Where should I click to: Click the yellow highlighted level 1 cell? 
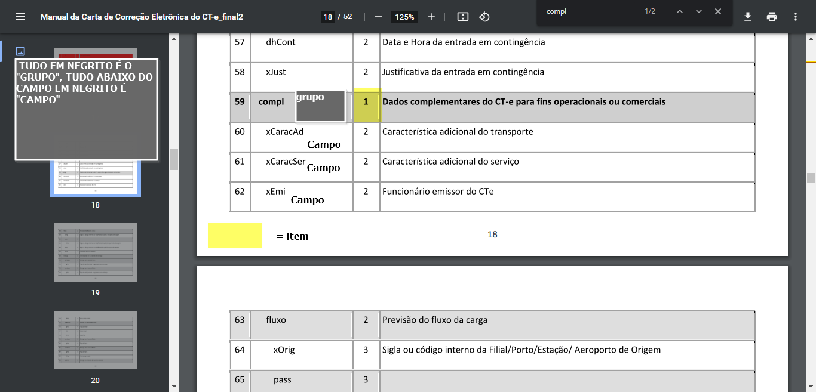(367, 106)
